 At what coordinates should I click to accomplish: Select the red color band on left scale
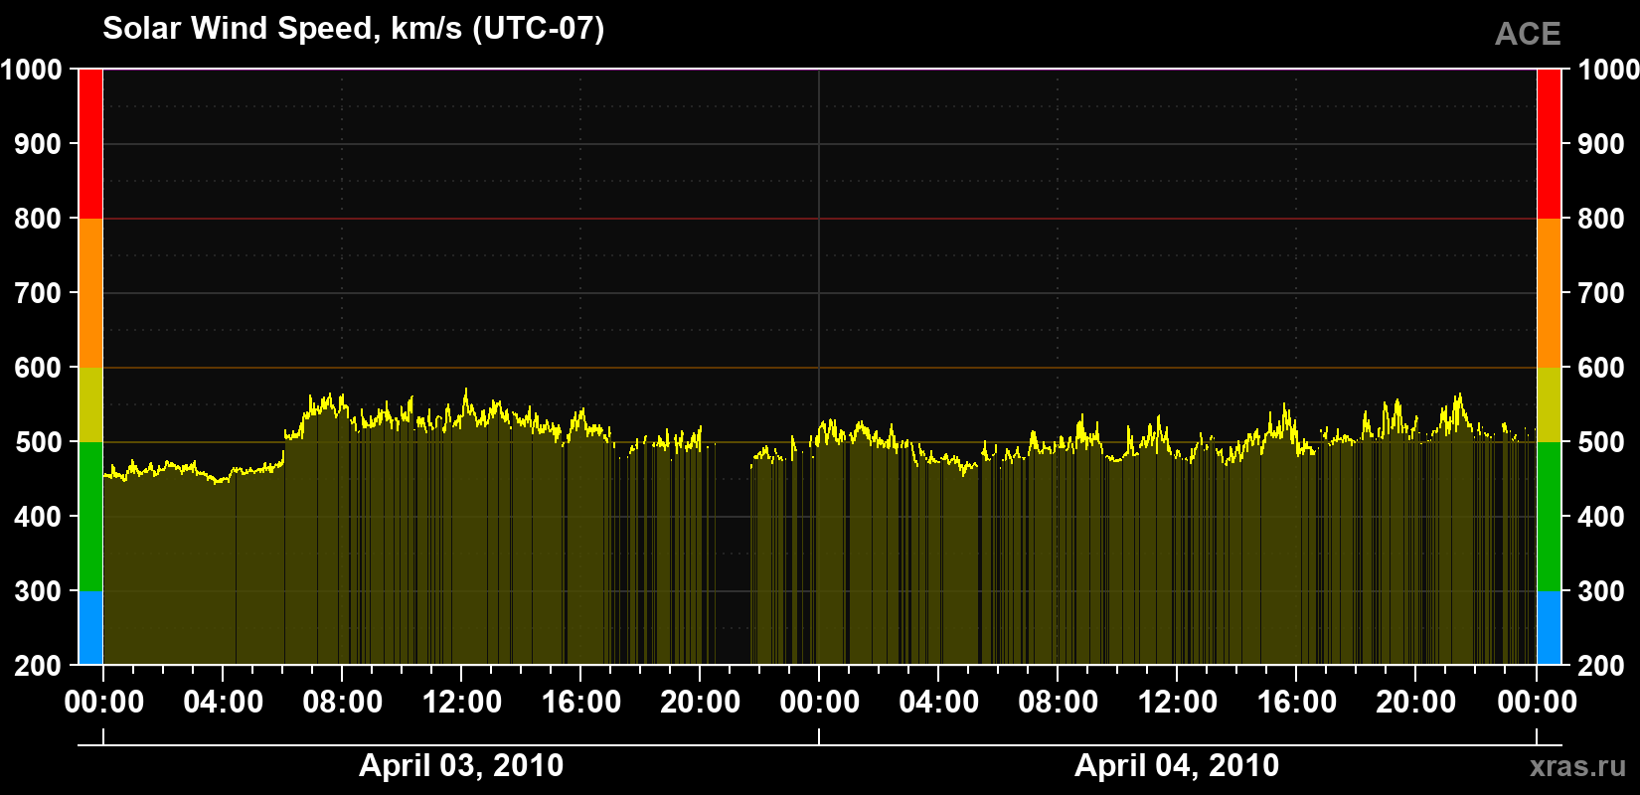[90, 144]
